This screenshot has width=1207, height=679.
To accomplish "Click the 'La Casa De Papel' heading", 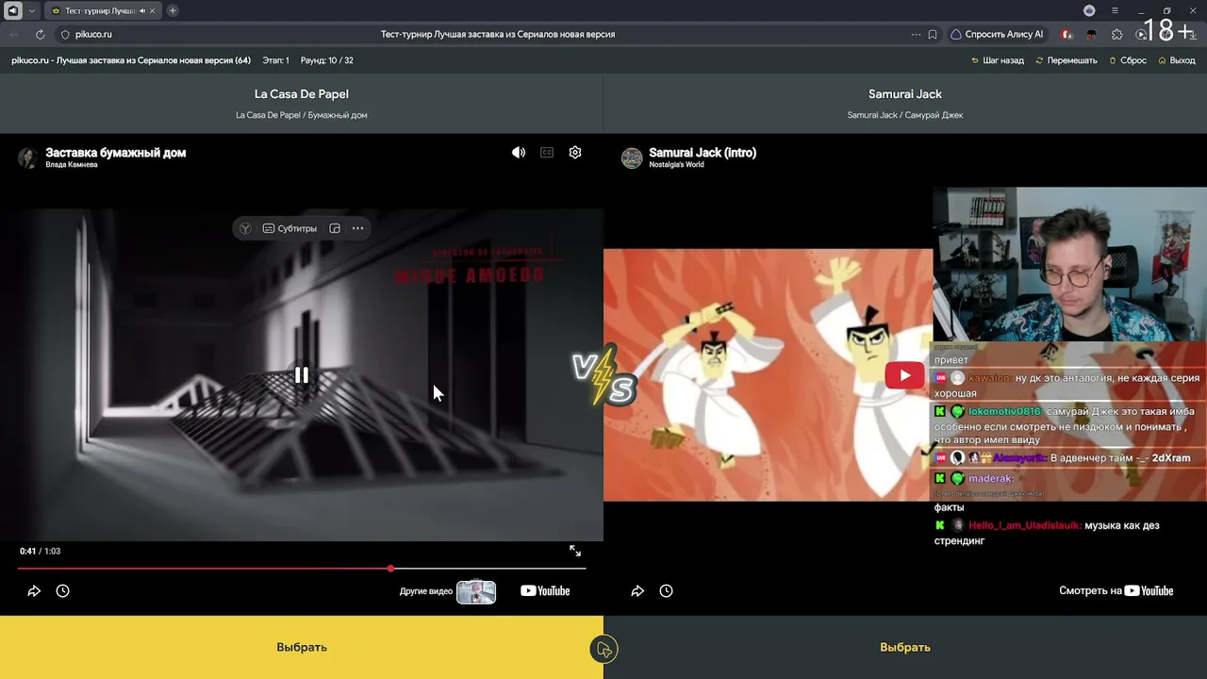I will (302, 94).
